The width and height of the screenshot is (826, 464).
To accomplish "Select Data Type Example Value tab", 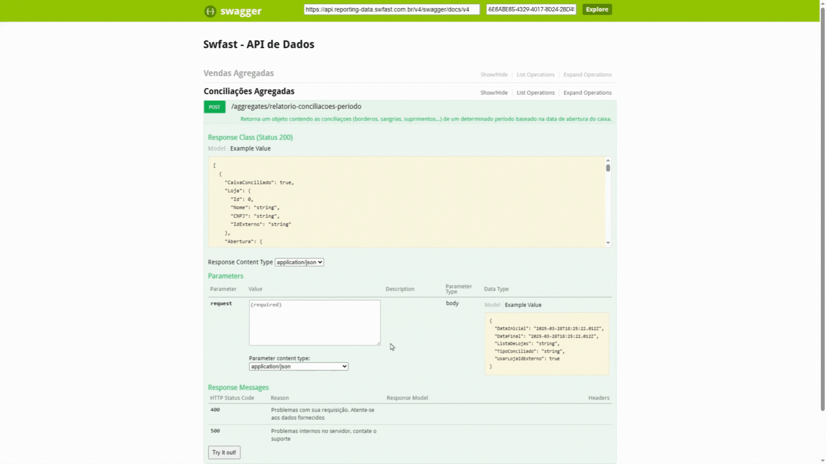I will point(523,305).
